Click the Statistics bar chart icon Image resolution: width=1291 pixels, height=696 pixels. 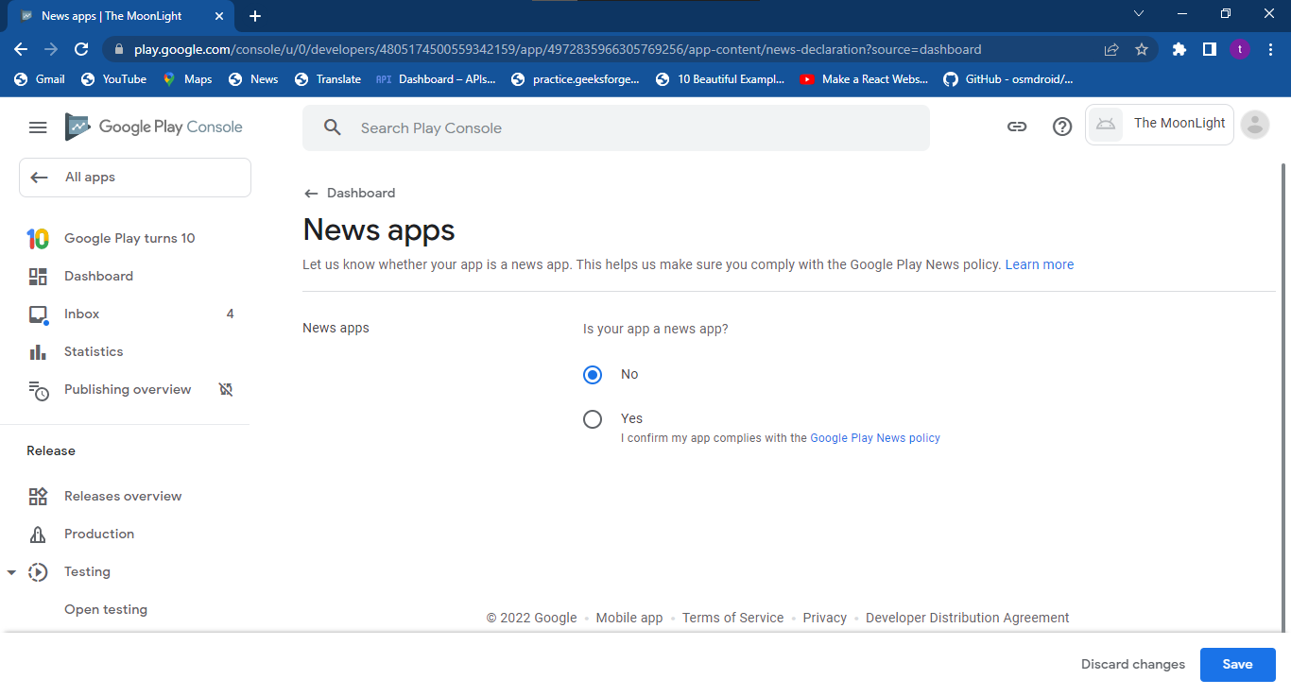point(38,352)
